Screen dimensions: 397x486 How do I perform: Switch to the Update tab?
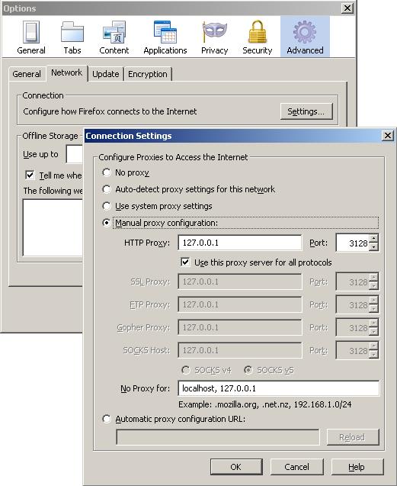tap(106, 74)
